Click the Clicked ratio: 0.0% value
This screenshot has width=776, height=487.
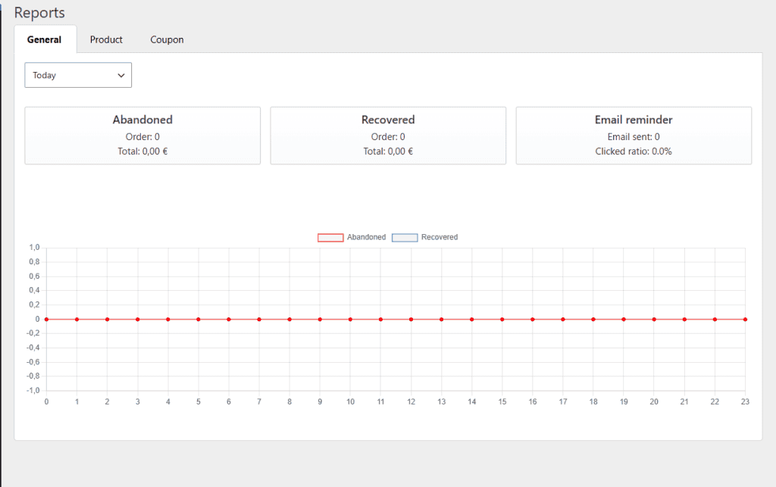point(634,151)
